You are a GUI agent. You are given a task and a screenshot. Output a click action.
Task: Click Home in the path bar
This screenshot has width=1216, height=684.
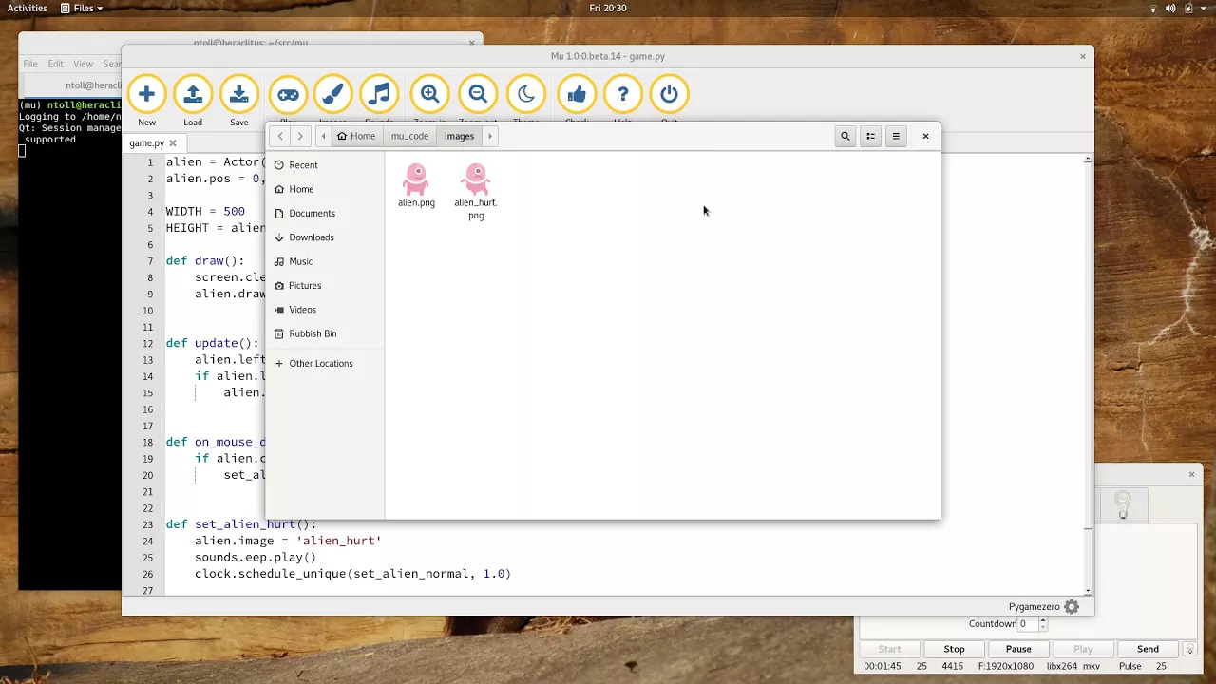(x=356, y=136)
